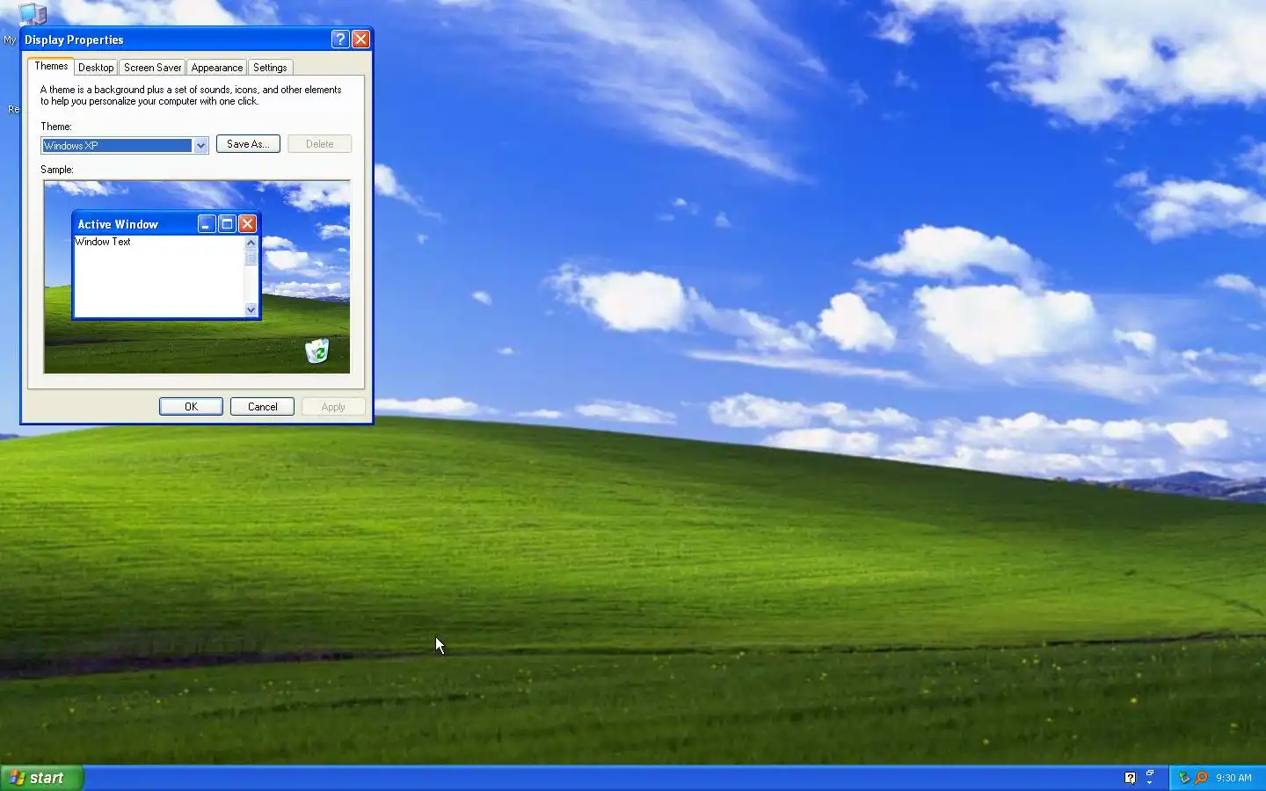Click the 9:30 AM taskbar clock
This screenshot has height=791, width=1266.
click(x=1233, y=778)
